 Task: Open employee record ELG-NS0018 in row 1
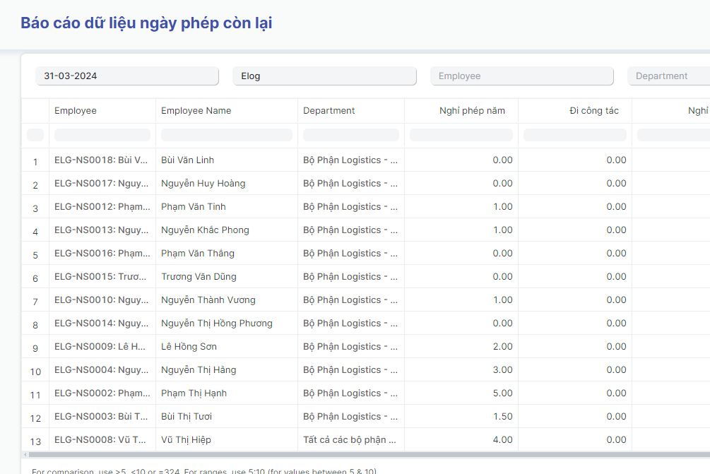click(x=102, y=160)
